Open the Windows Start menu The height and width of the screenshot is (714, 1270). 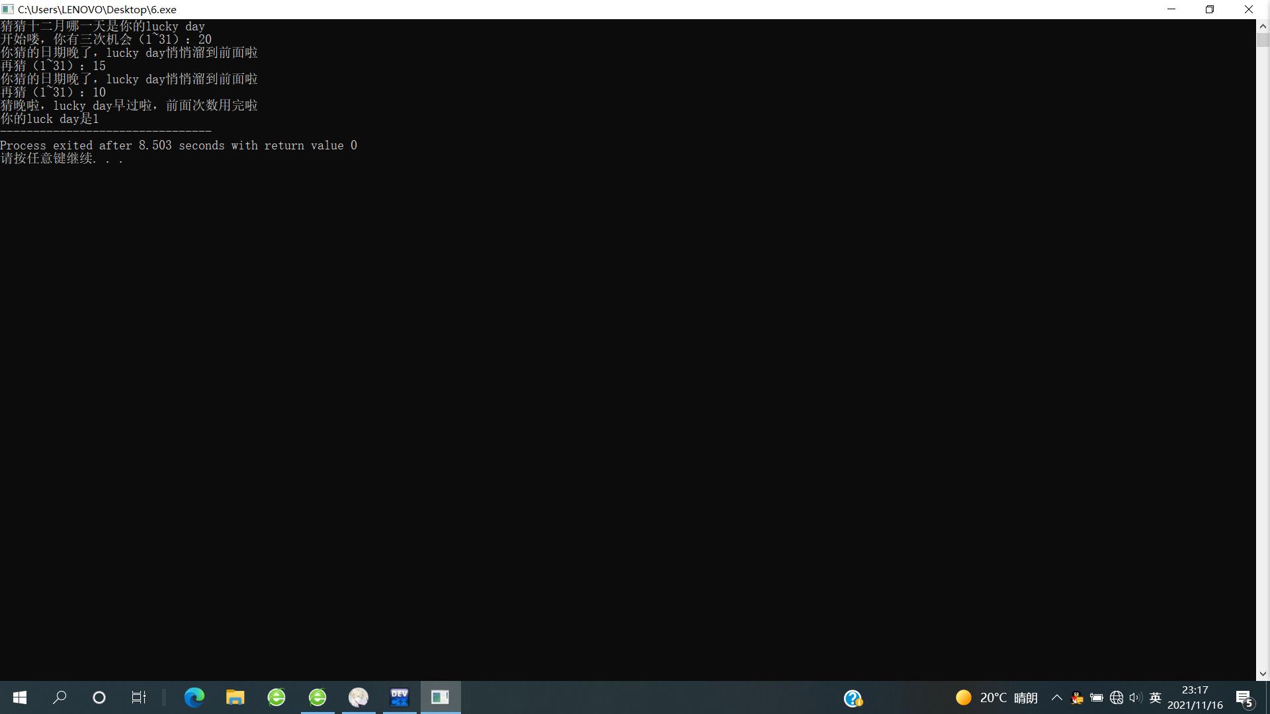pyautogui.click(x=20, y=697)
